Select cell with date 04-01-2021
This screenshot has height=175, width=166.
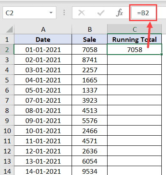click(x=43, y=80)
